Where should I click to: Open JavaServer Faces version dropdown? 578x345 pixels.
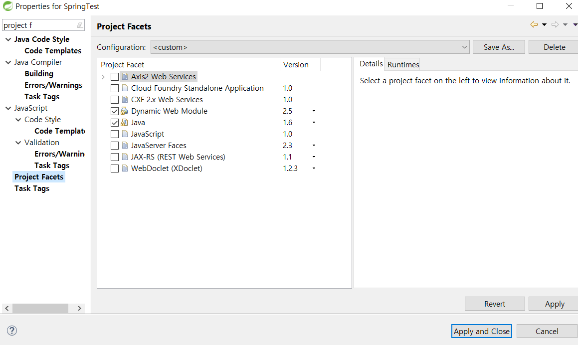[x=314, y=145]
